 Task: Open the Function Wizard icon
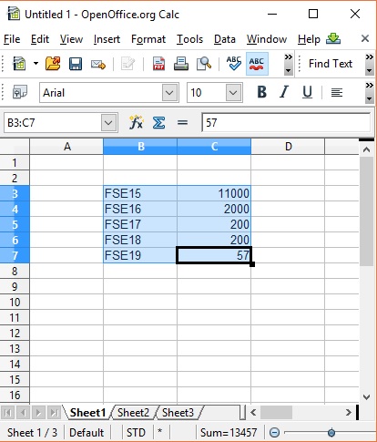point(136,123)
